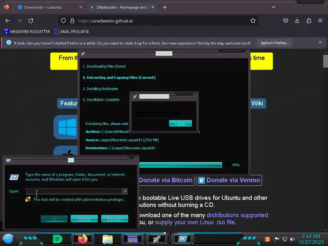Click Cancel in the Run dialog
This screenshot has height=246, width=328.
pos(84,218)
